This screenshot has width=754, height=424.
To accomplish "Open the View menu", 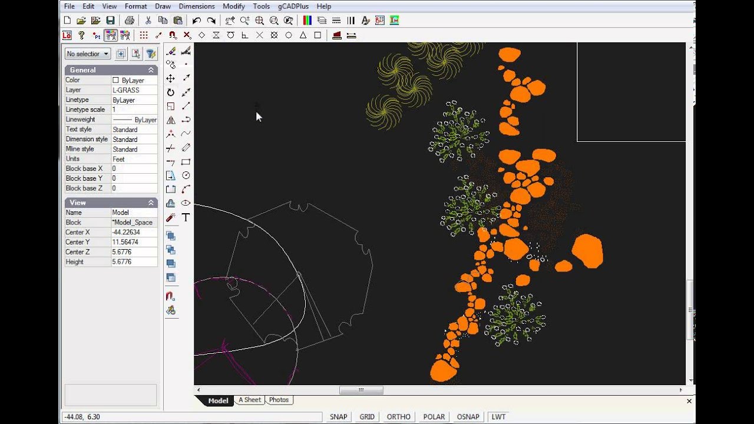I will pyautogui.click(x=110, y=6).
